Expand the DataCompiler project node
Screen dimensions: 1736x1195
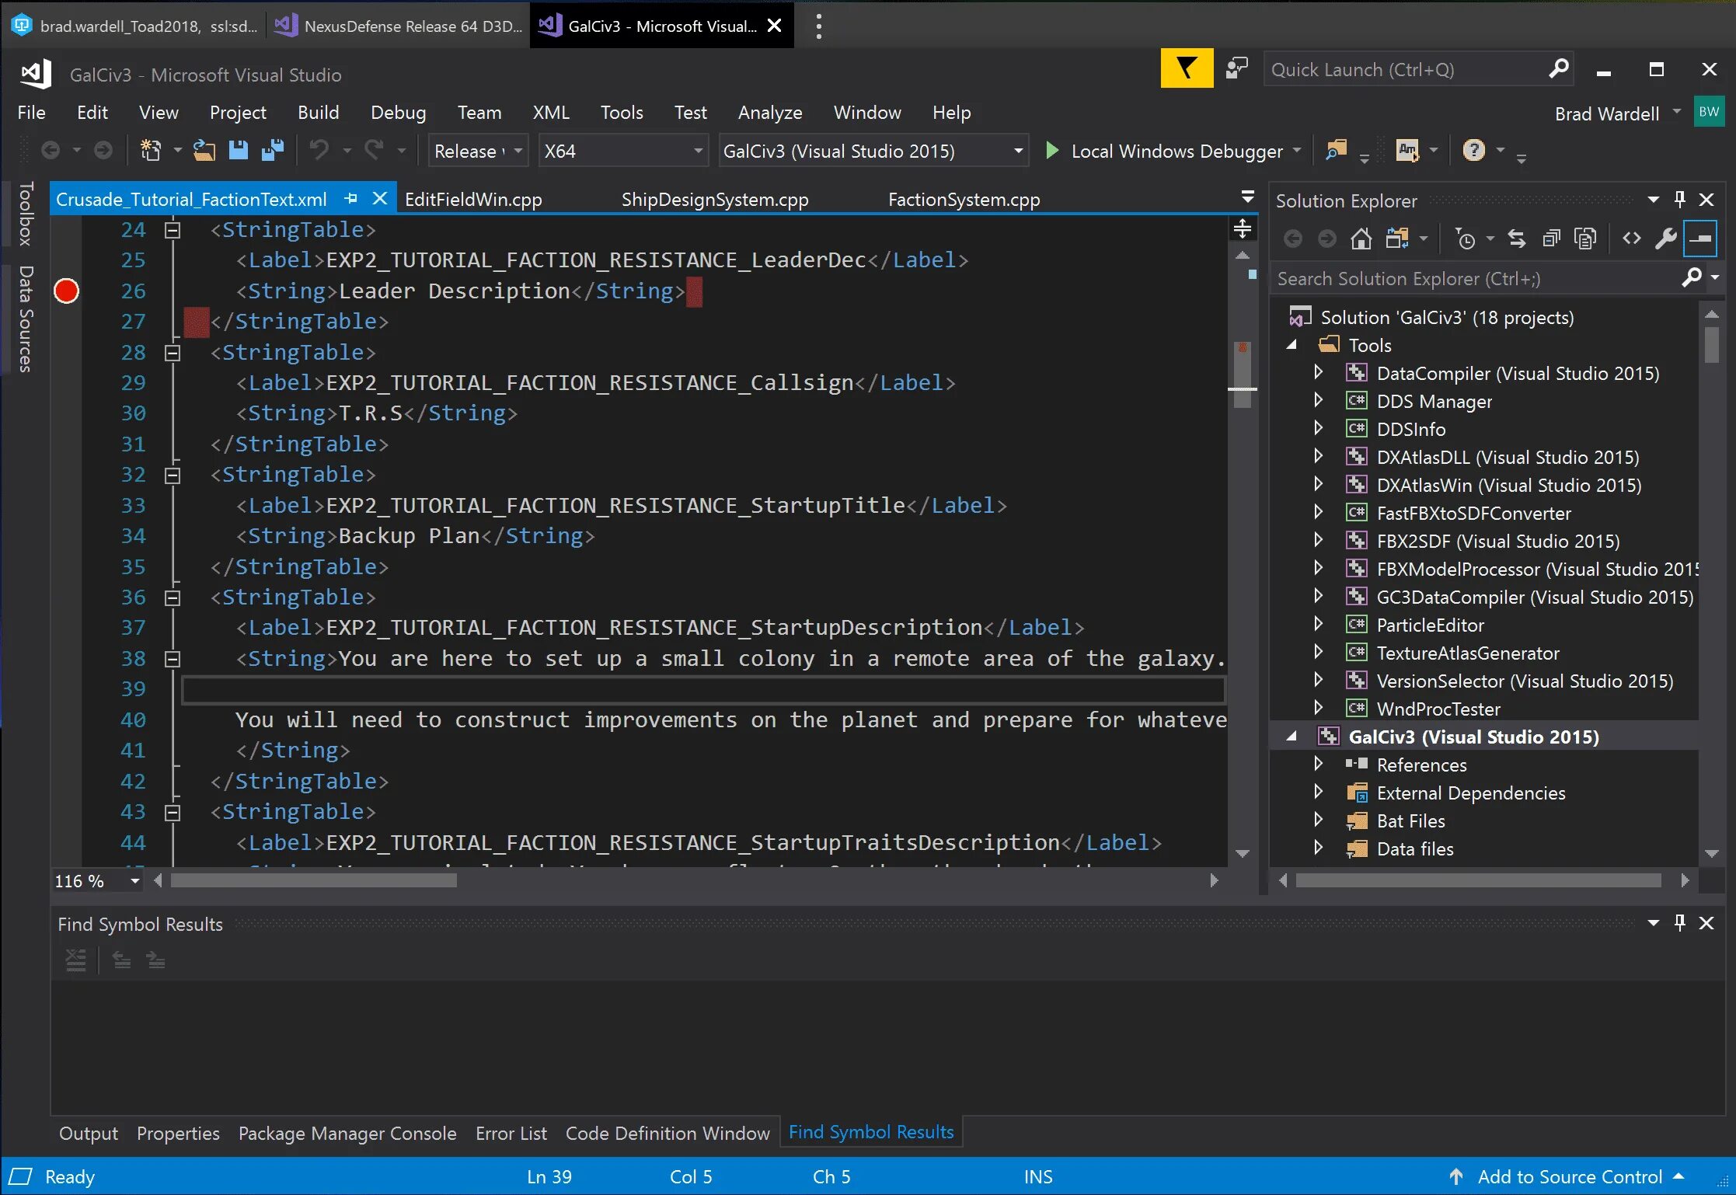[1318, 373]
